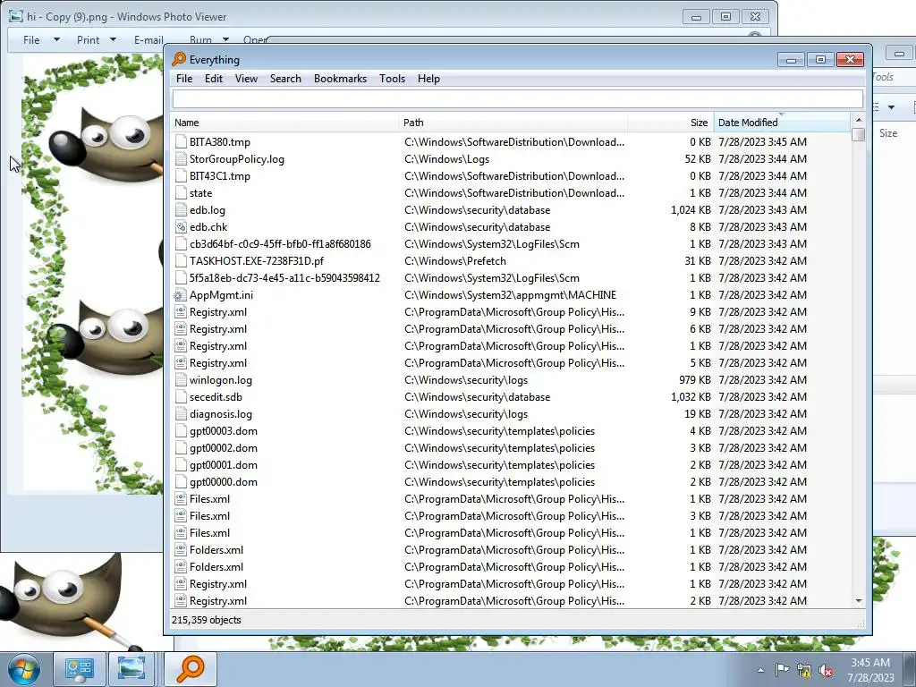Open the Search menu in Everything
The width and height of the screenshot is (916, 687).
[285, 79]
